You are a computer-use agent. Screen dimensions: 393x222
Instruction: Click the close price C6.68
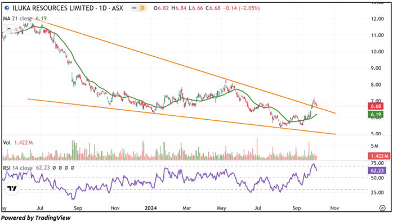213,8
